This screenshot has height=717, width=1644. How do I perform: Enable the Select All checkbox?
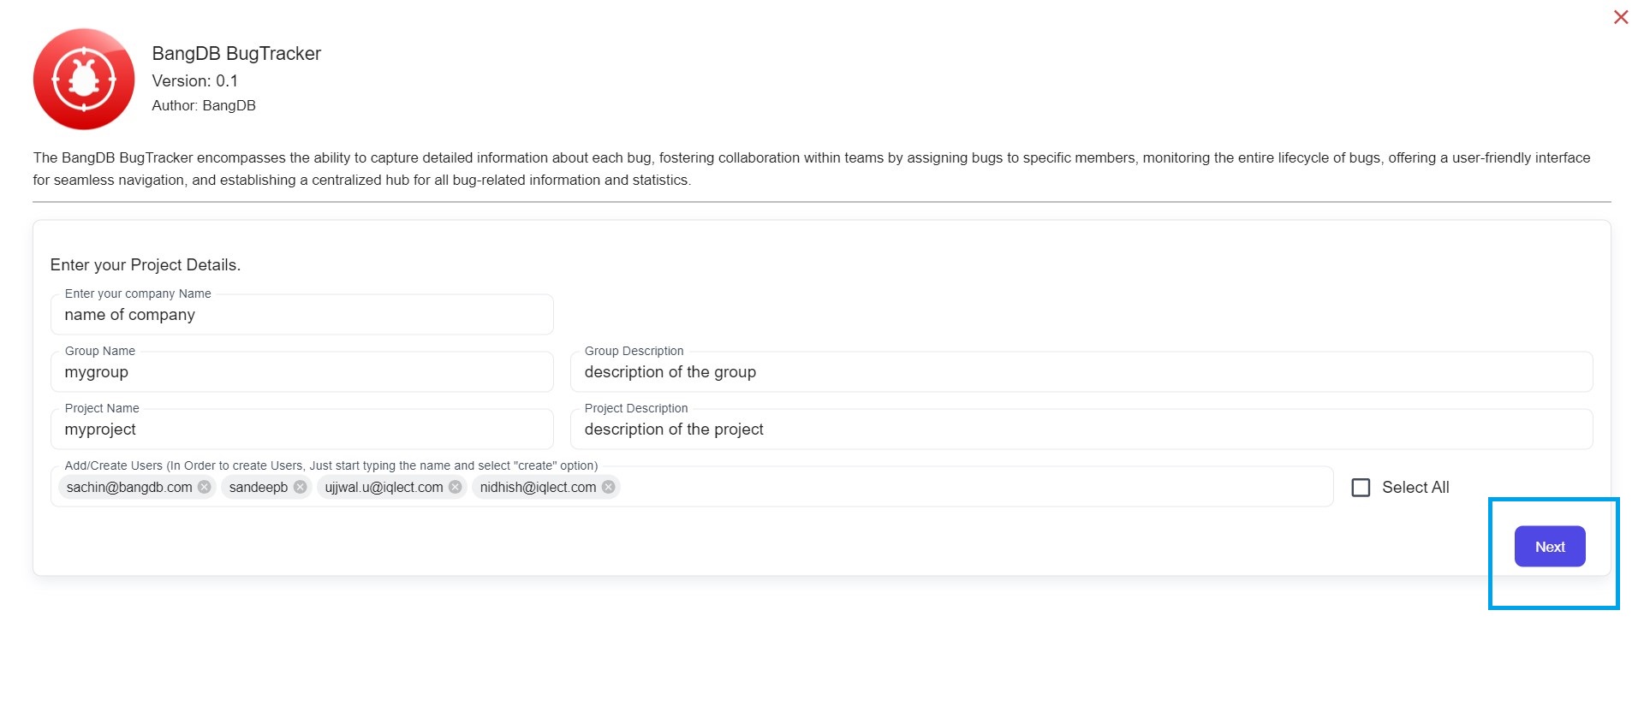point(1361,488)
